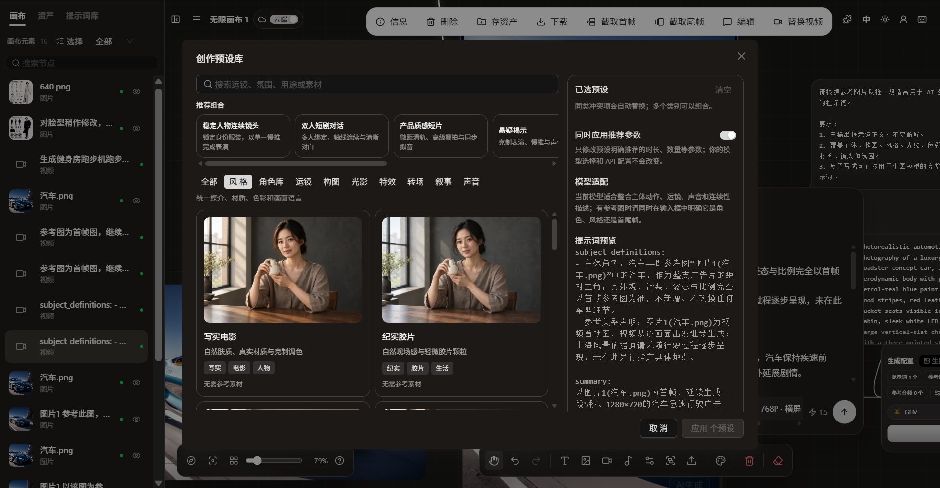This screenshot has height=488, width=940.
Task: Choose the 稳定人物连续镜头 recommended combo
Action: pos(243,136)
